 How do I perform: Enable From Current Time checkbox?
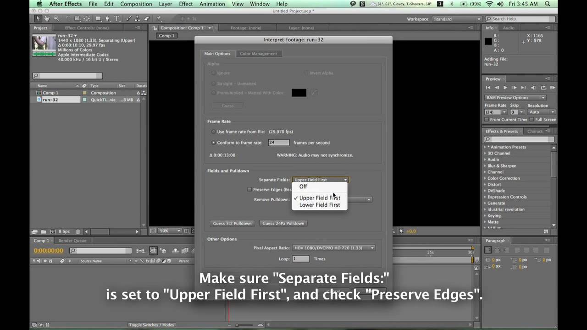487,120
